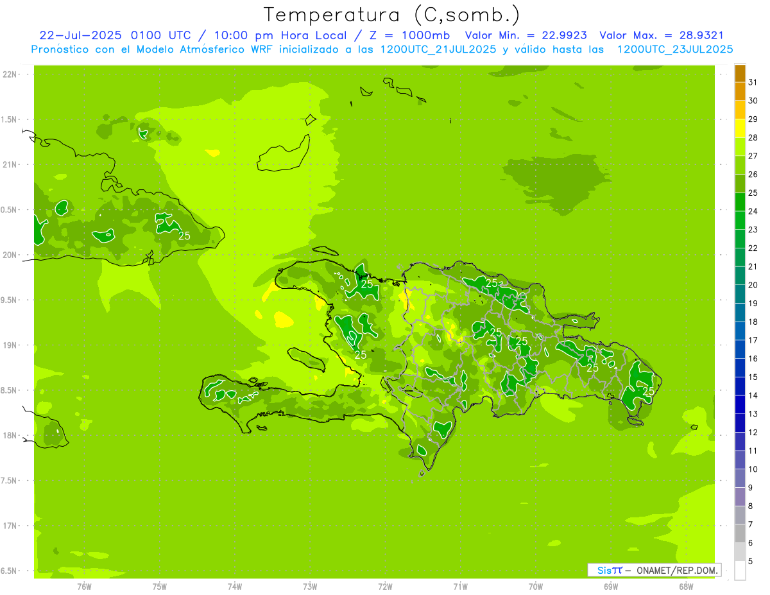This screenshot has width=770, height=595.
Task: Select 'Valor Min. = 22.9923' text
Action: 527,35
